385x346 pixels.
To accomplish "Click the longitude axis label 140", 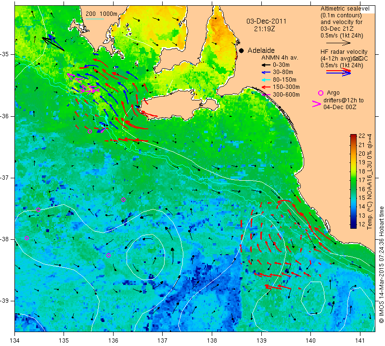I will click(310, 340).
